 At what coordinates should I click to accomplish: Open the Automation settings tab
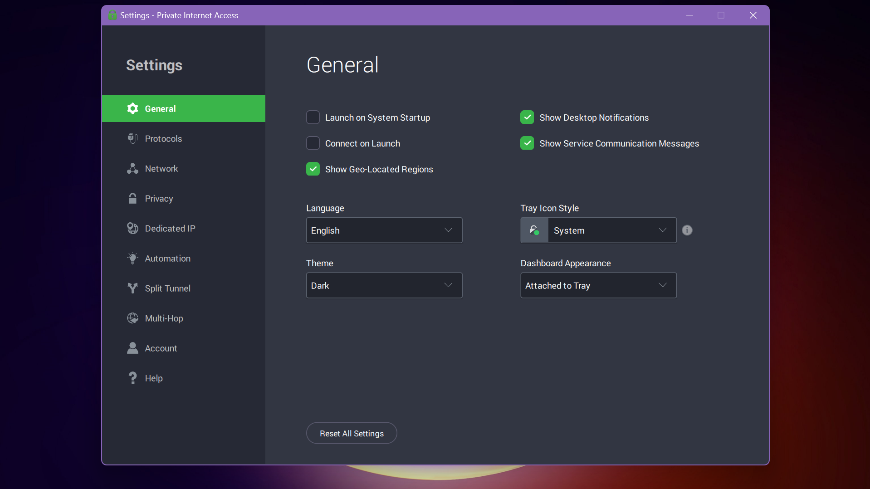[184, 258]
